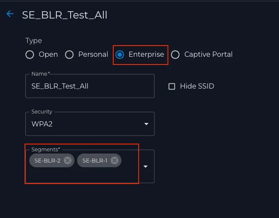
Task: Click the Segments field label
Action: (x=46, y=150)
